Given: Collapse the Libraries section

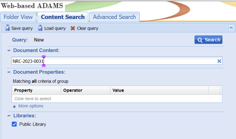Looking at the screenshot, I should point(9,116).
